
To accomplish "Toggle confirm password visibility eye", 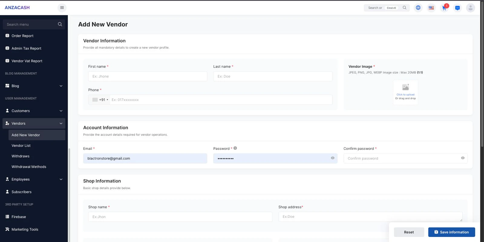I will [463, 158].
